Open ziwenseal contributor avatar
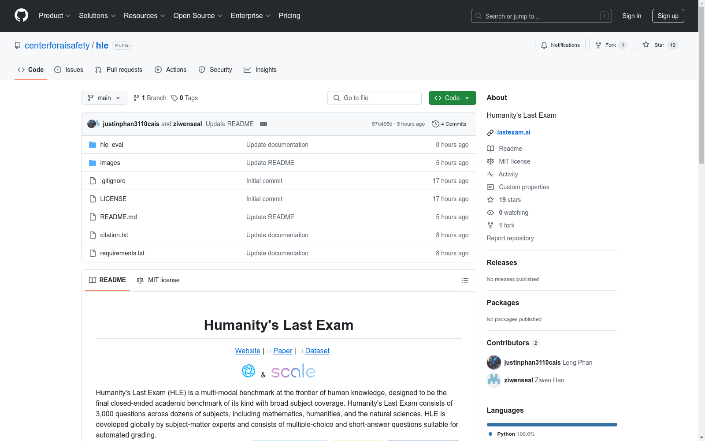The width and height of the screenshot is (705, 441). [494, 380]
